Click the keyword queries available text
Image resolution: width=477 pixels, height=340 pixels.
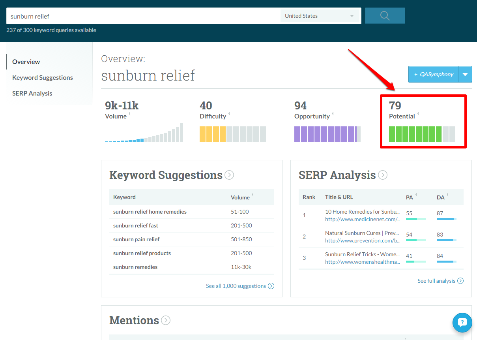tap(51, 30)
